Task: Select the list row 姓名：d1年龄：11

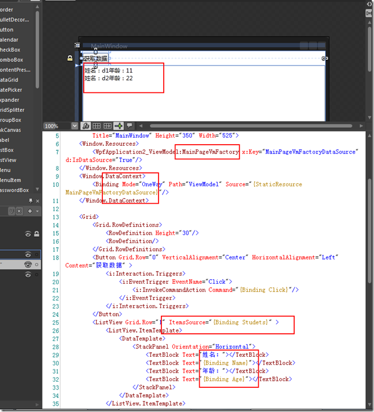Action: pos(109,70)
